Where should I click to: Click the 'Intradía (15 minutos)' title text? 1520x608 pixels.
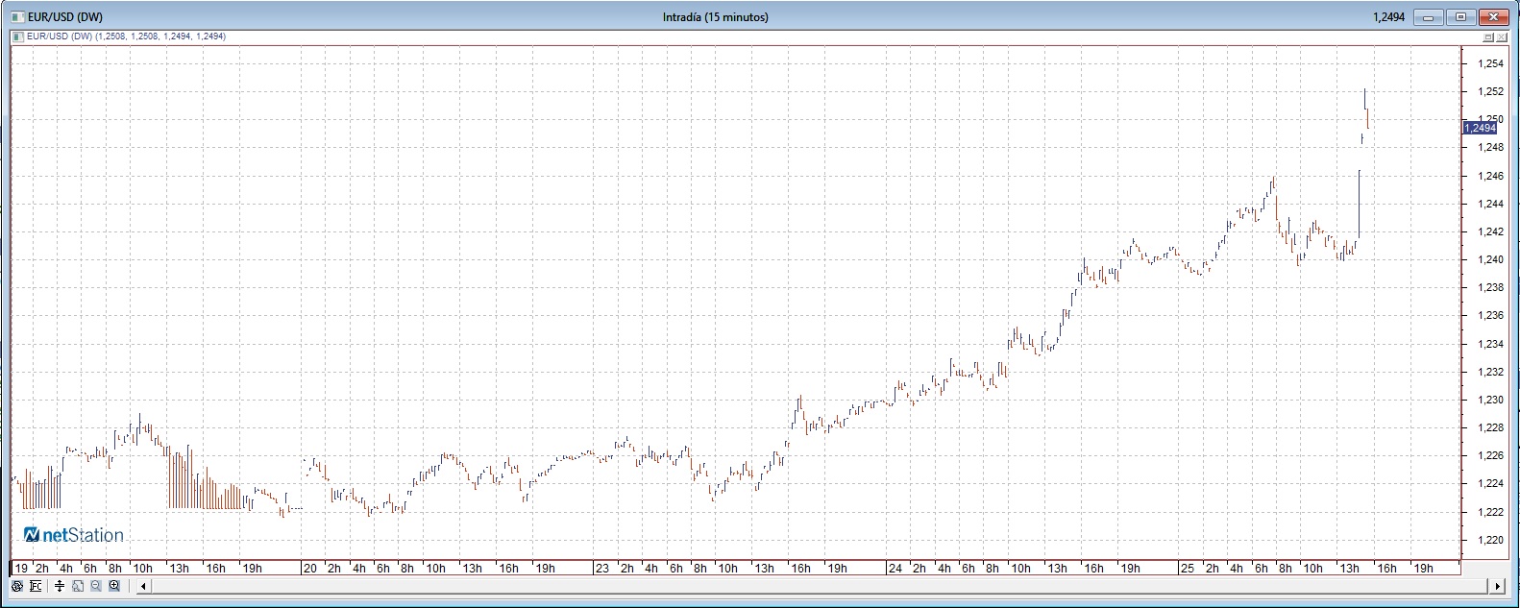click(x=716, y=17)
